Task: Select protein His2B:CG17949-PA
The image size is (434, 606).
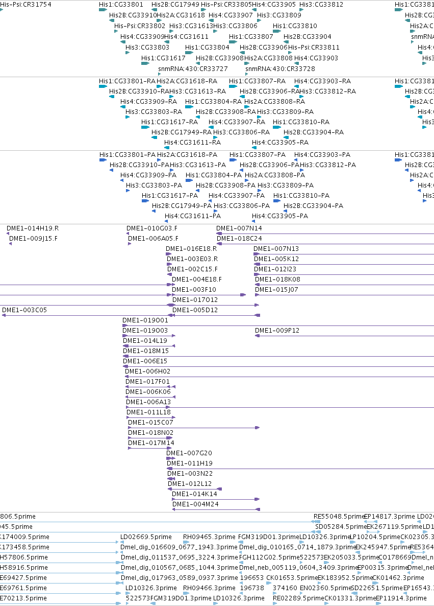Action: [x=182, y=206]
